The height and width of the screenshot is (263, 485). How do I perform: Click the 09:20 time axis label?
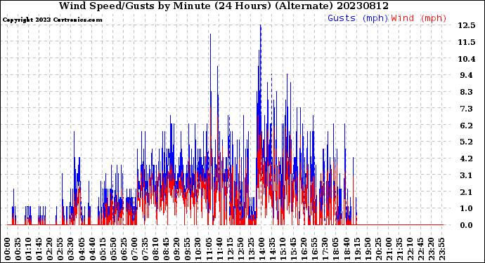click(177, 249)
